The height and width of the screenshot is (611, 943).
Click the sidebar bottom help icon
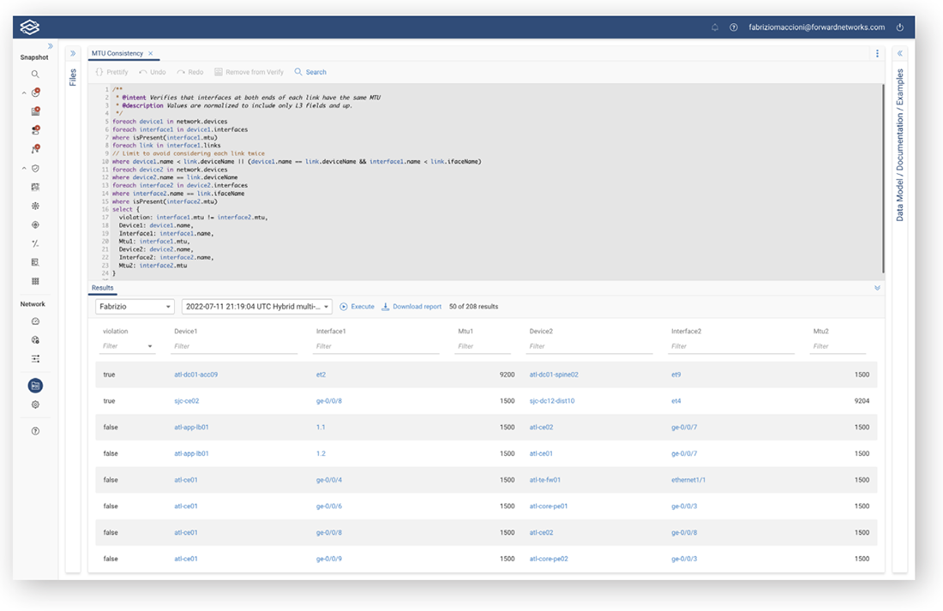(35, 431)
